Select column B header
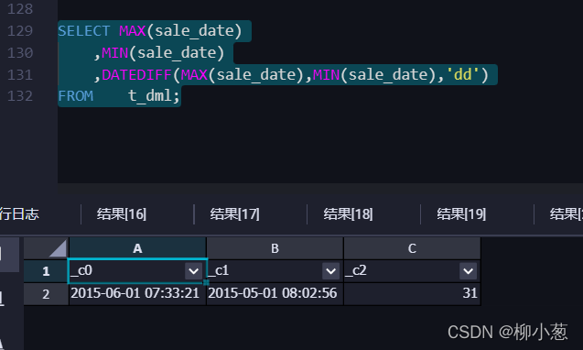 (275, 248)
